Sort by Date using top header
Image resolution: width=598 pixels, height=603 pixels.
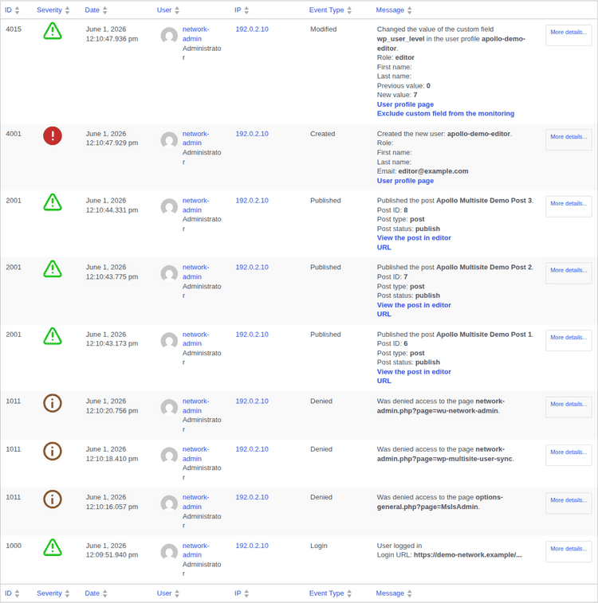tap(96, 10)
